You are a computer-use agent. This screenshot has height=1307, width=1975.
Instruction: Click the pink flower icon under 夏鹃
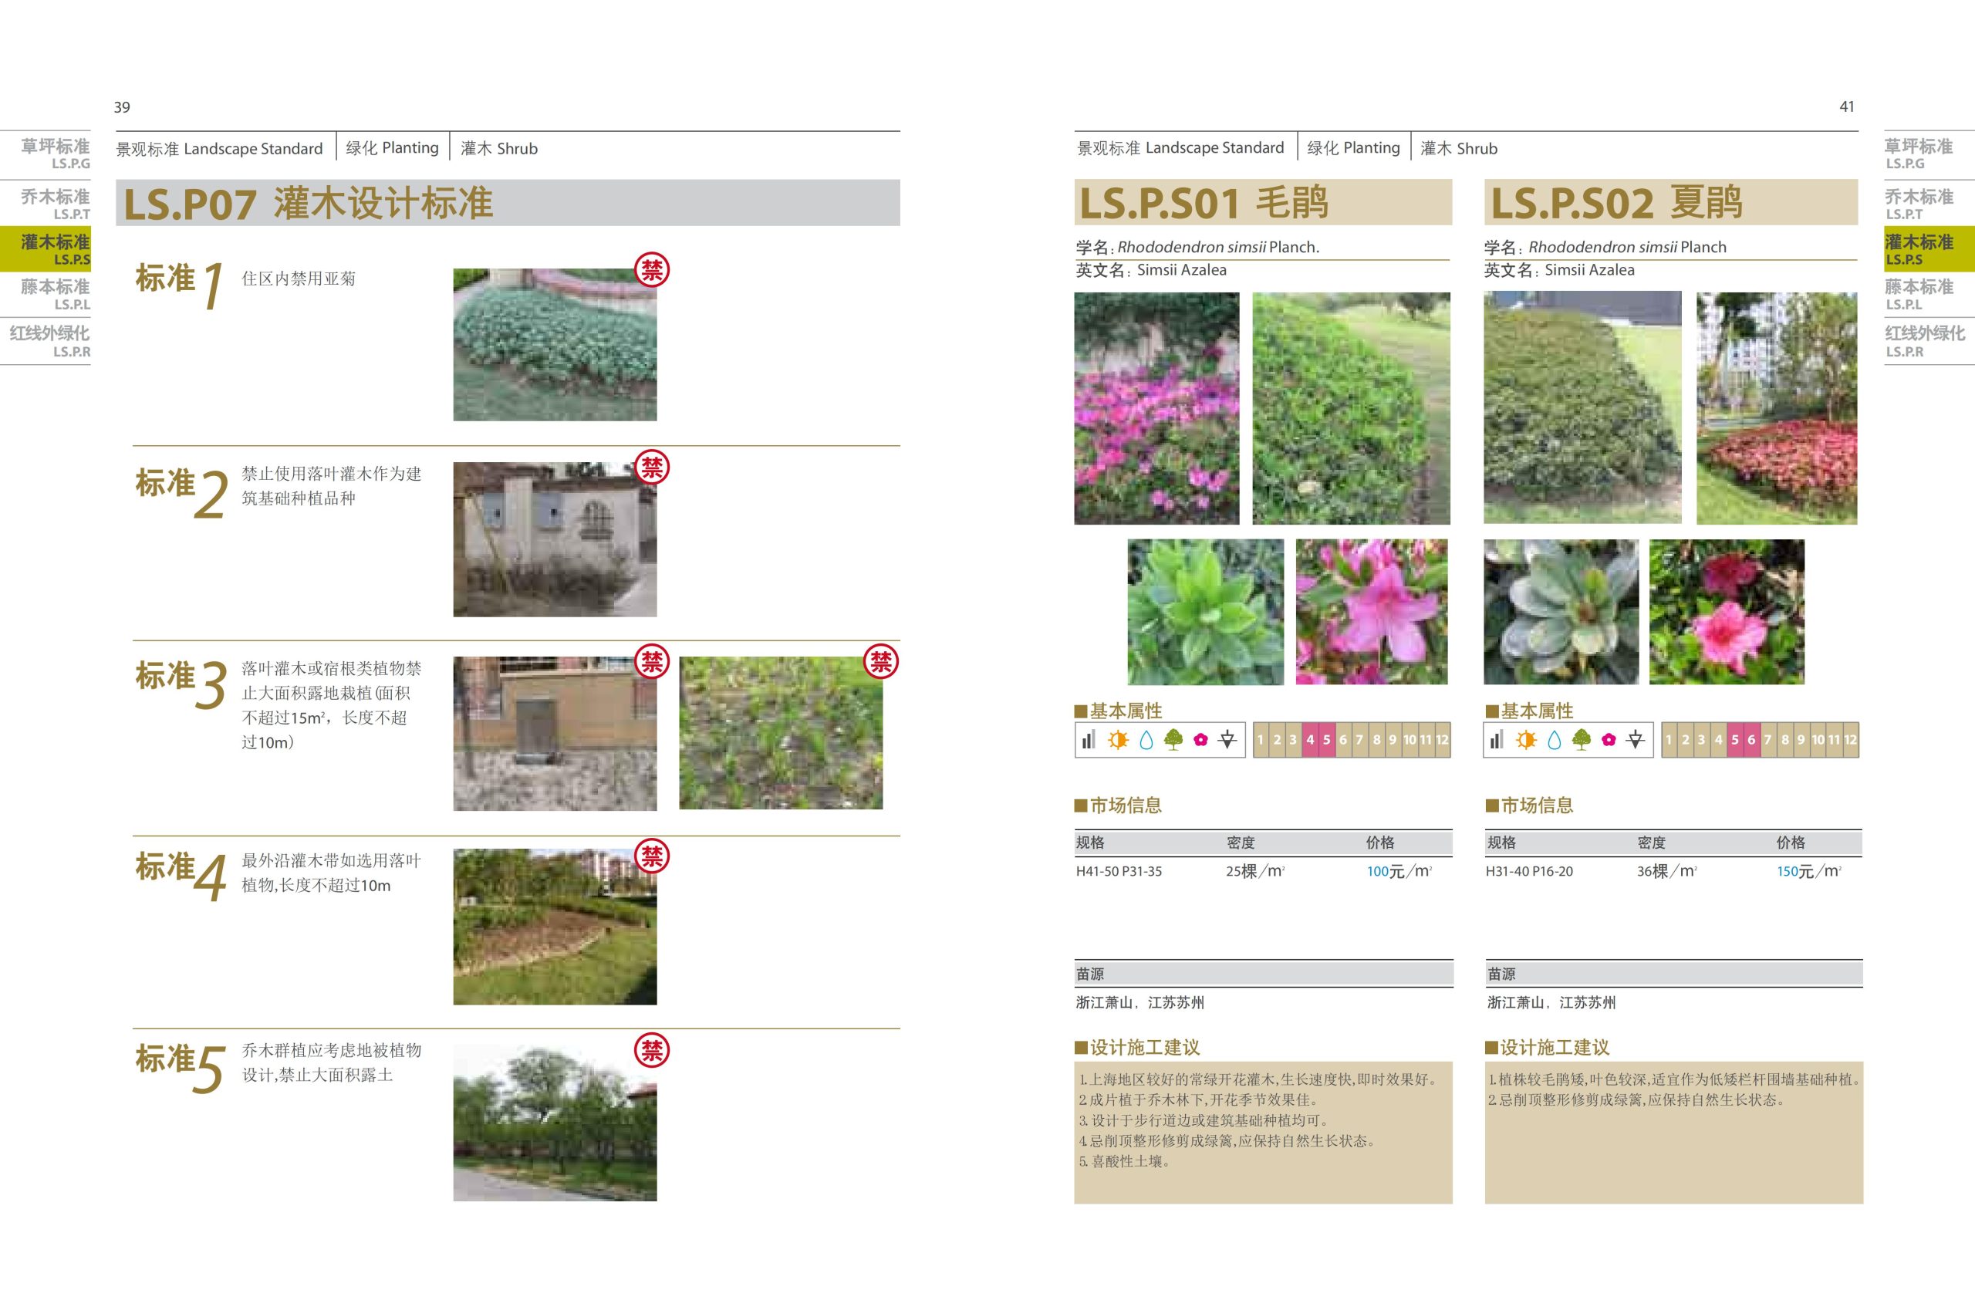pyautogui.click(x=1609, y=740)
